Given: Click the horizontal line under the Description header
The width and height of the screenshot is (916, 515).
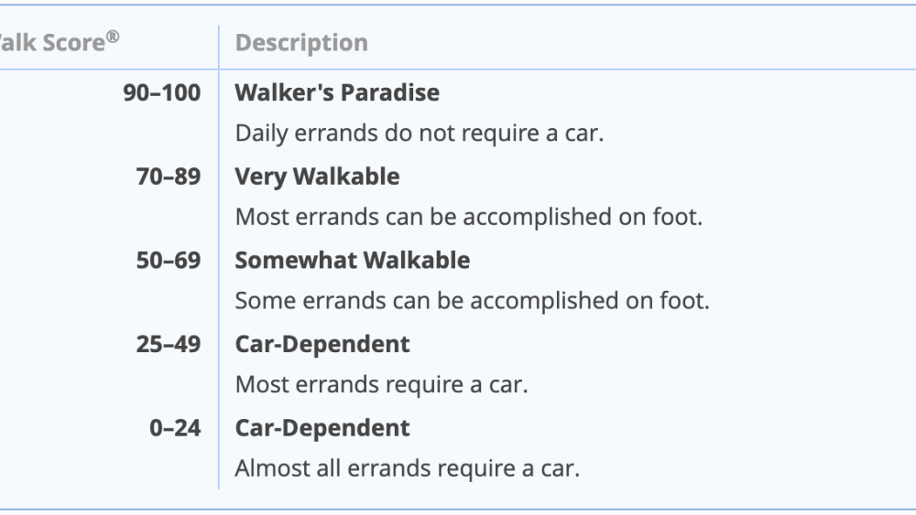Looking at the screenshot, I should pyautogui.click(x=550, y=70).
